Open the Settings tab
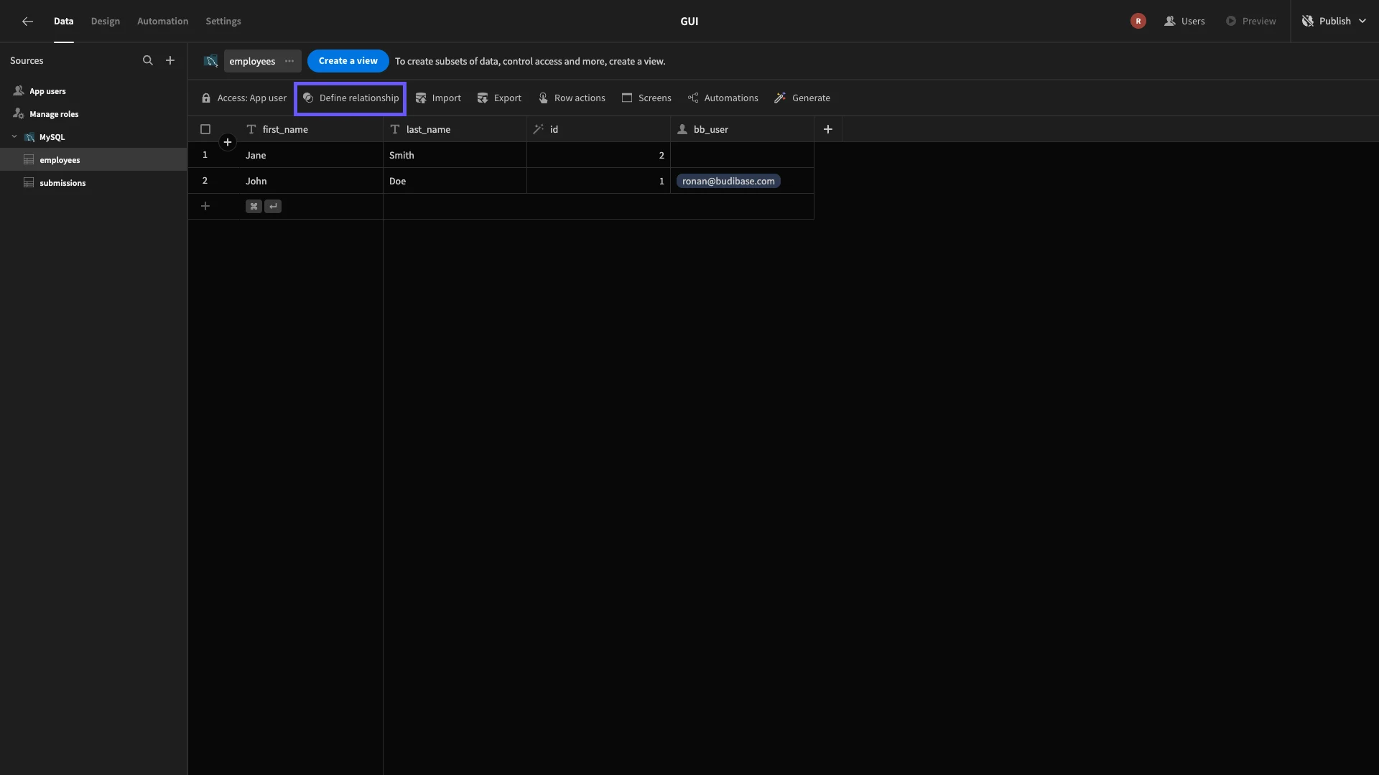 [223, 22]
